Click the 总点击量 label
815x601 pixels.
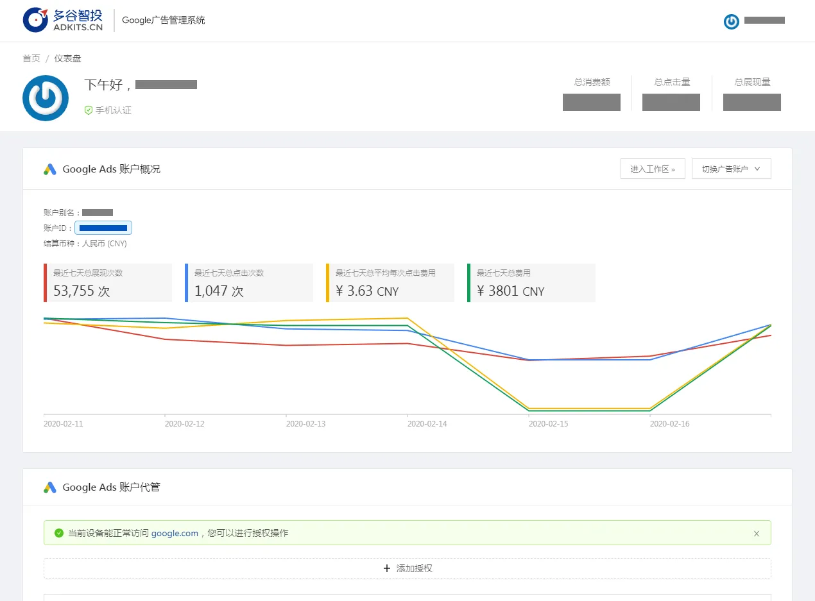[x=672, y=82]
